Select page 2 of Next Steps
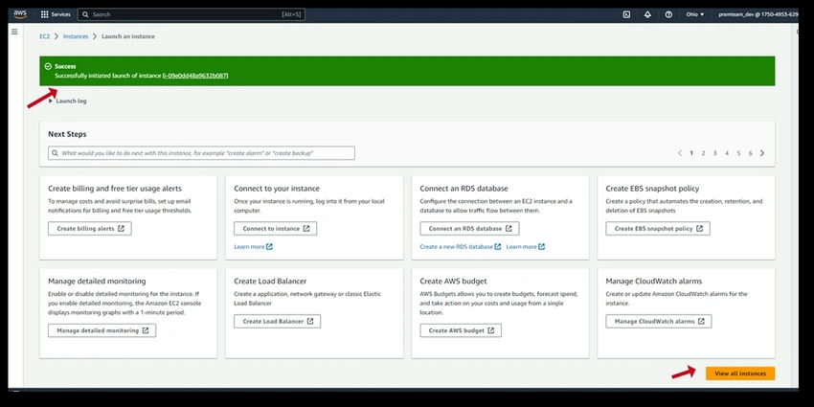Image resolution: width=814 pixels, height=407 pixels. tap(704, 153)
